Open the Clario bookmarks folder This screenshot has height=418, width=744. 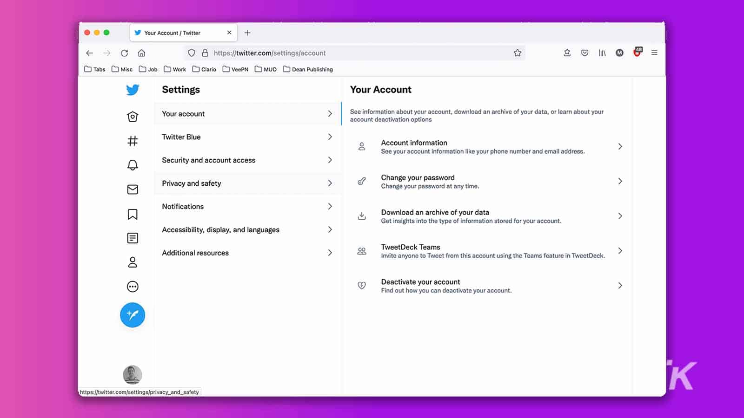coord(204,69)
